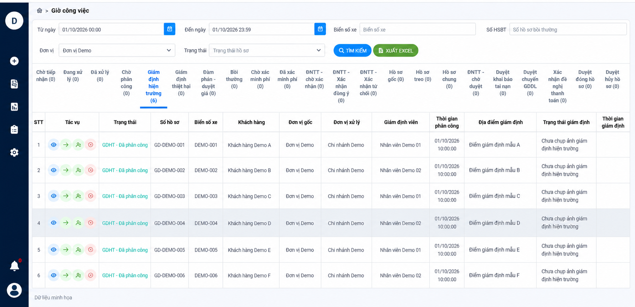
Task: Click the XUẤT EXCEL export button
Action: [x=396, y=50]
